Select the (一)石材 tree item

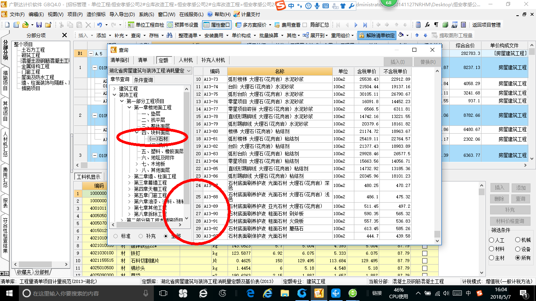[159, 139]
